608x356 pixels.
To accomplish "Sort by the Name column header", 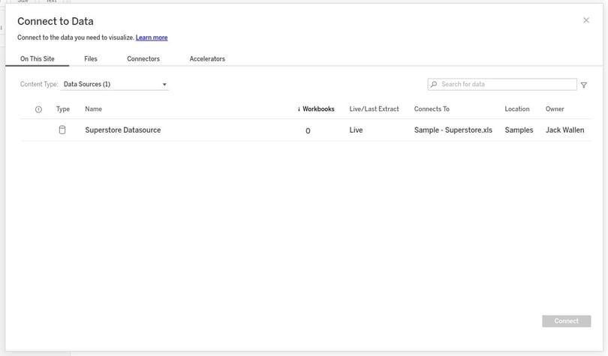I will click(x=93, y=109).
